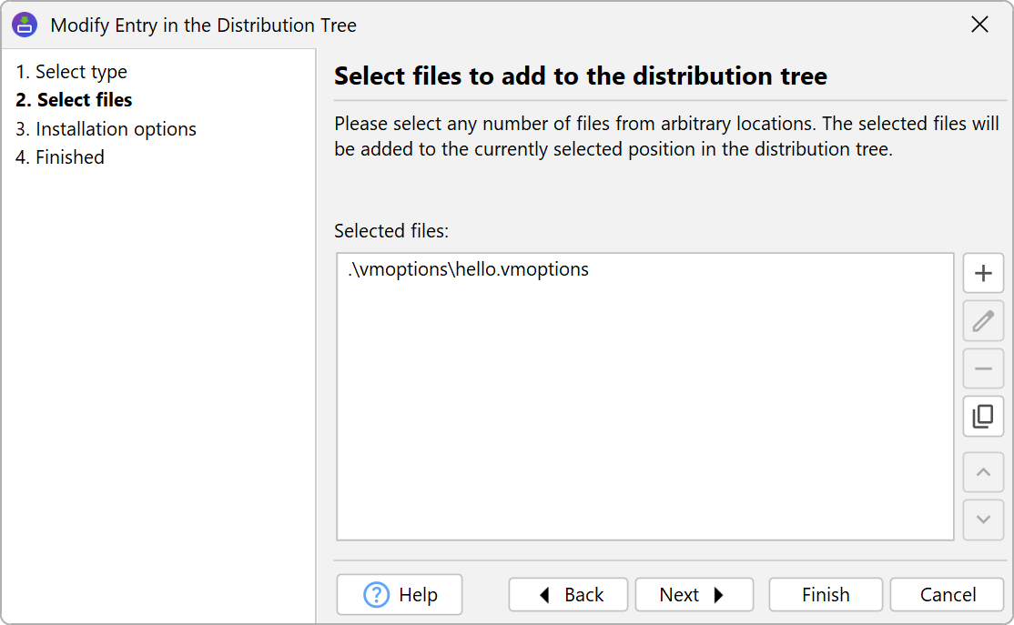Click the pencil edit icon

coord(983,321)
